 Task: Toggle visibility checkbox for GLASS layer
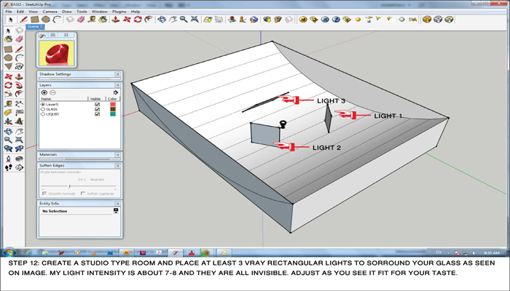coord(97,109)
